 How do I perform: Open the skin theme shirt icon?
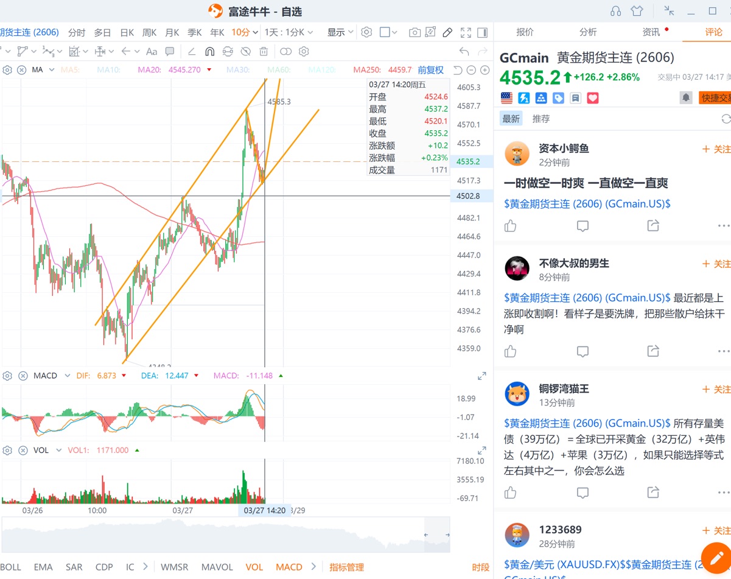point(637,11)
